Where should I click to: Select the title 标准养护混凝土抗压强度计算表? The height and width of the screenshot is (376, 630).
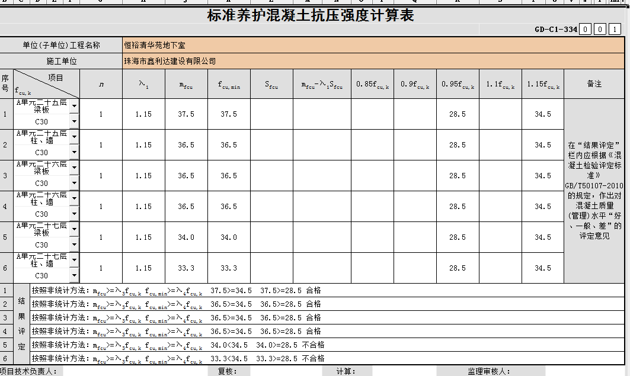pyautogui.click(x=310, y=15)
